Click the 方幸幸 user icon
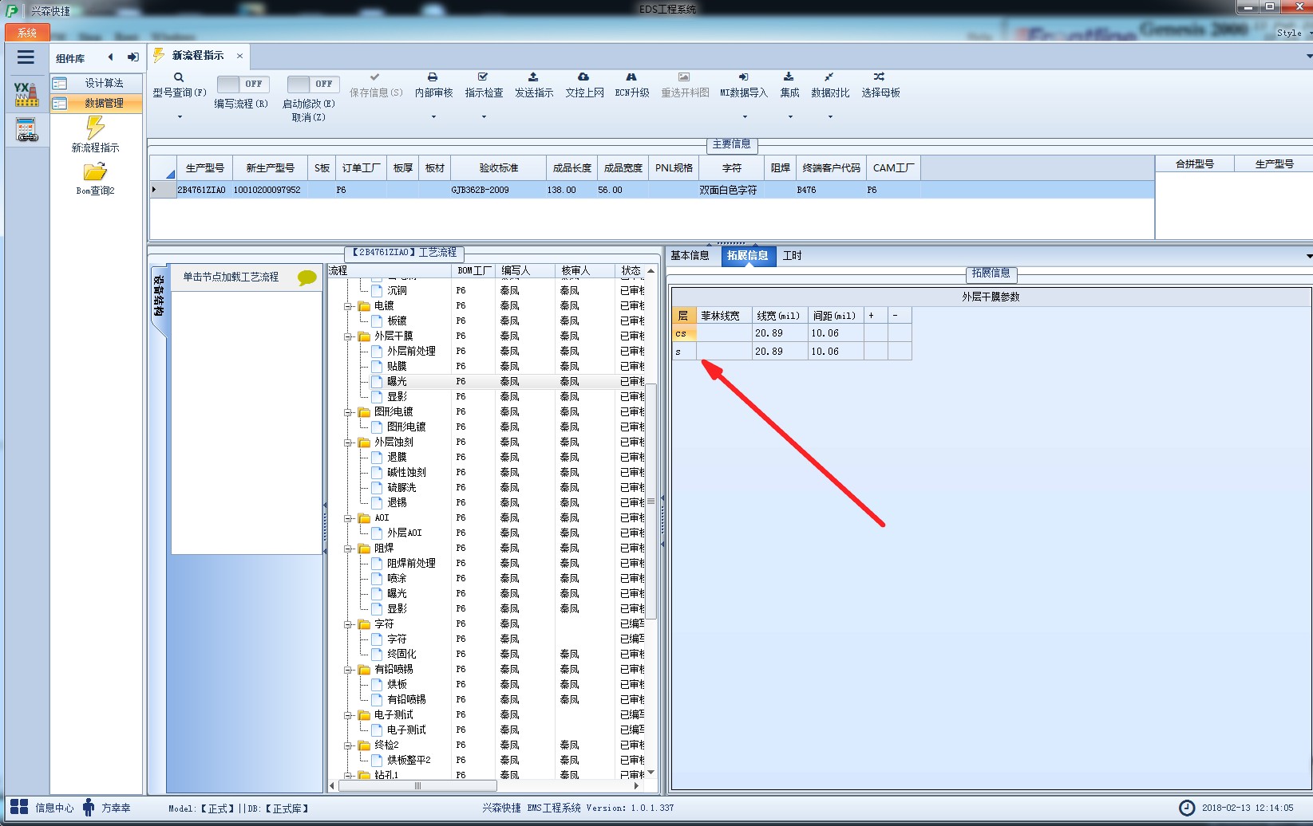This screenshot has width=1313, height=826. point(89,807)
